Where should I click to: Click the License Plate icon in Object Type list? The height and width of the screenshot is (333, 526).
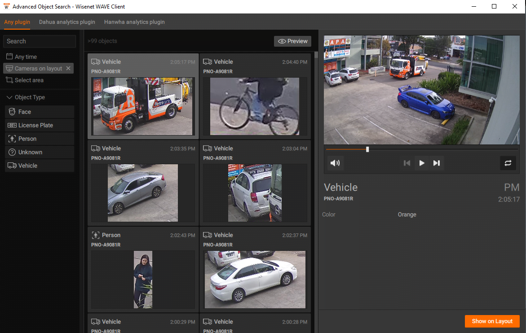[x=12, y=125]
